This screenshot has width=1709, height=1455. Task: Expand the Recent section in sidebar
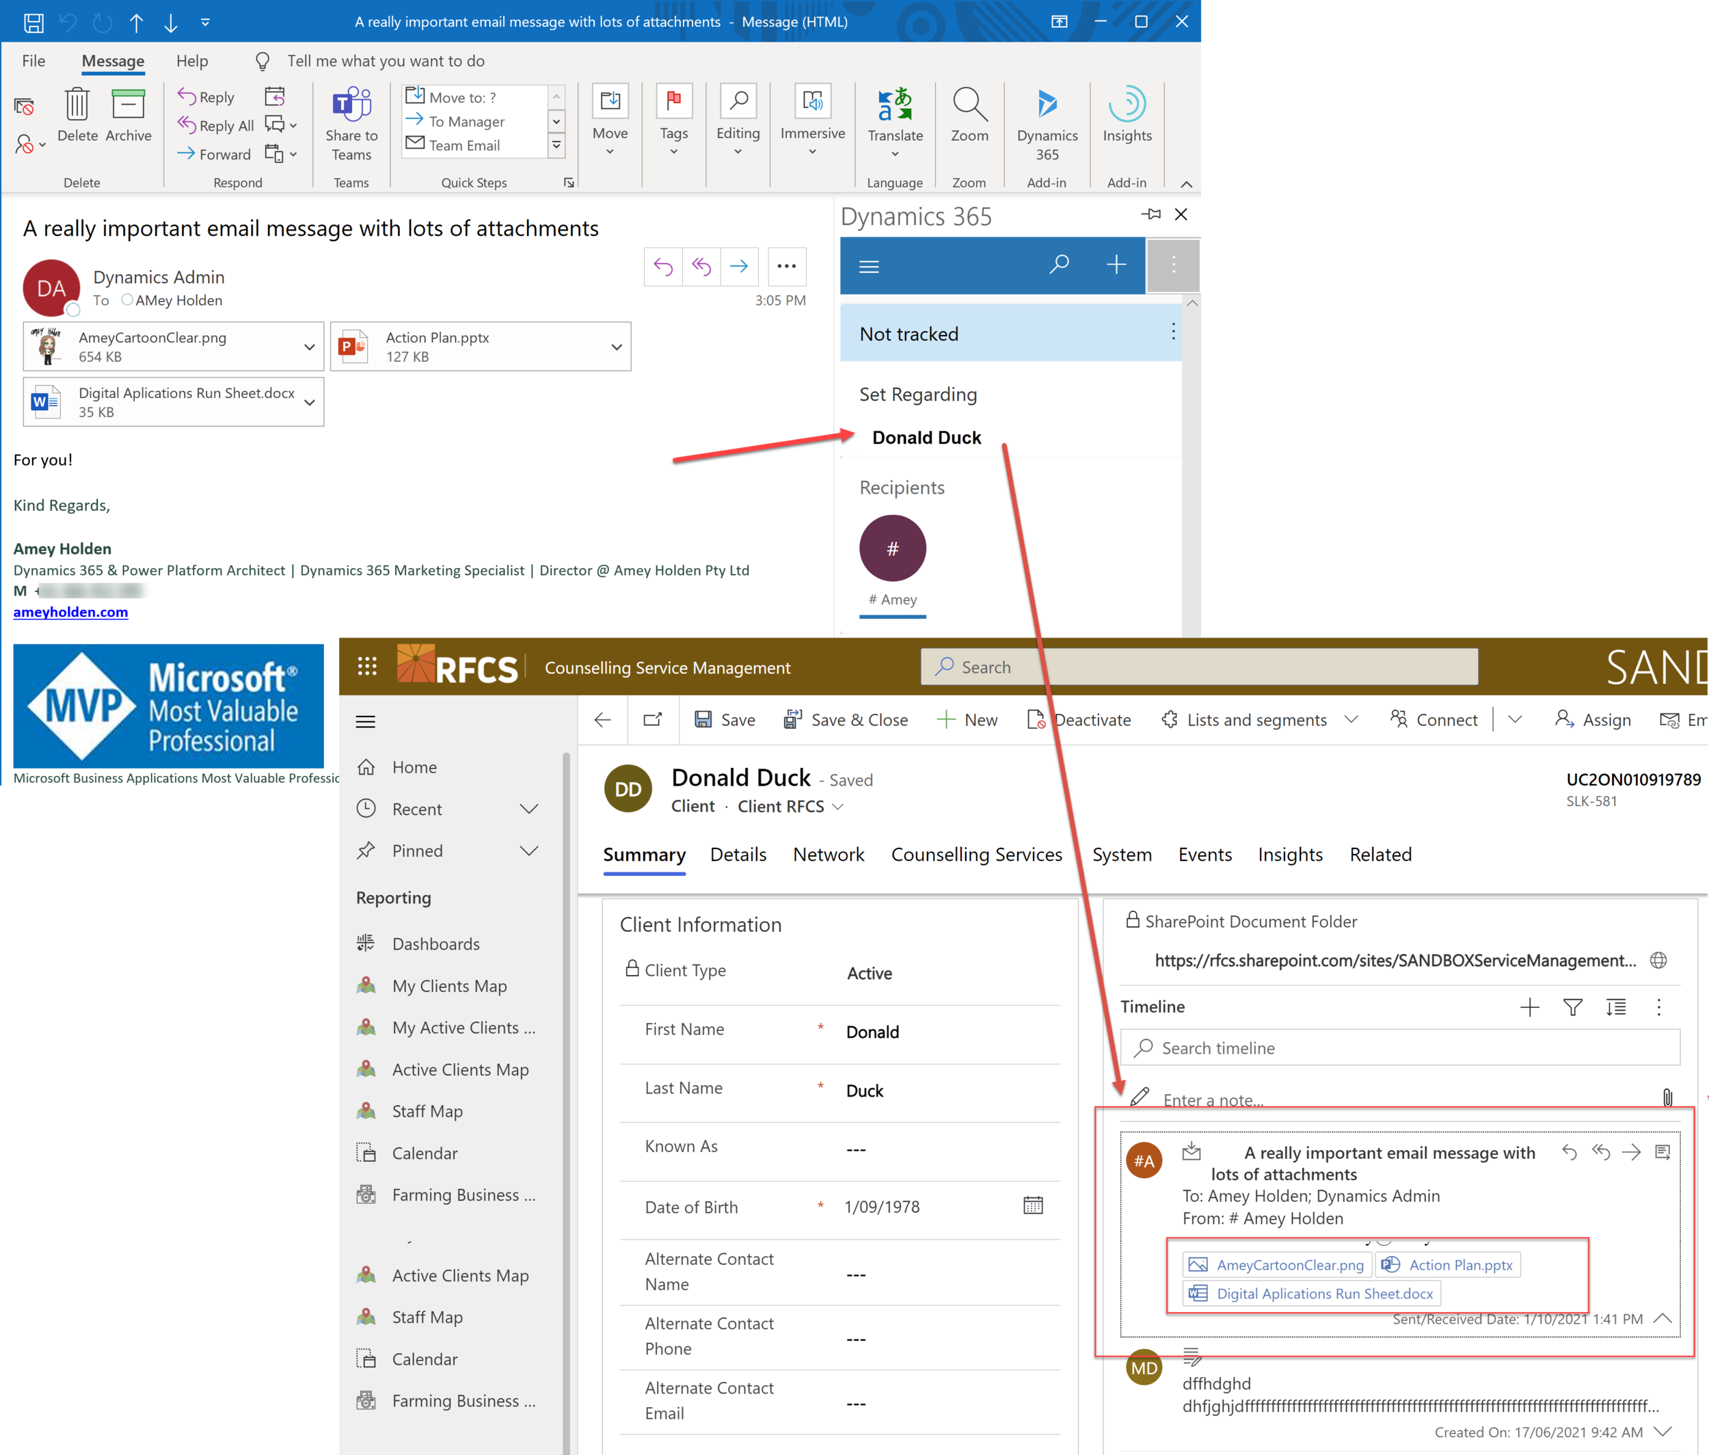click(528, 808)
